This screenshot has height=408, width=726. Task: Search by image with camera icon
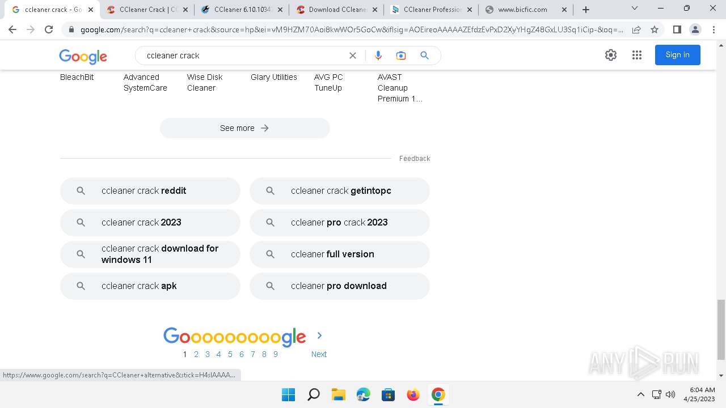401,56
